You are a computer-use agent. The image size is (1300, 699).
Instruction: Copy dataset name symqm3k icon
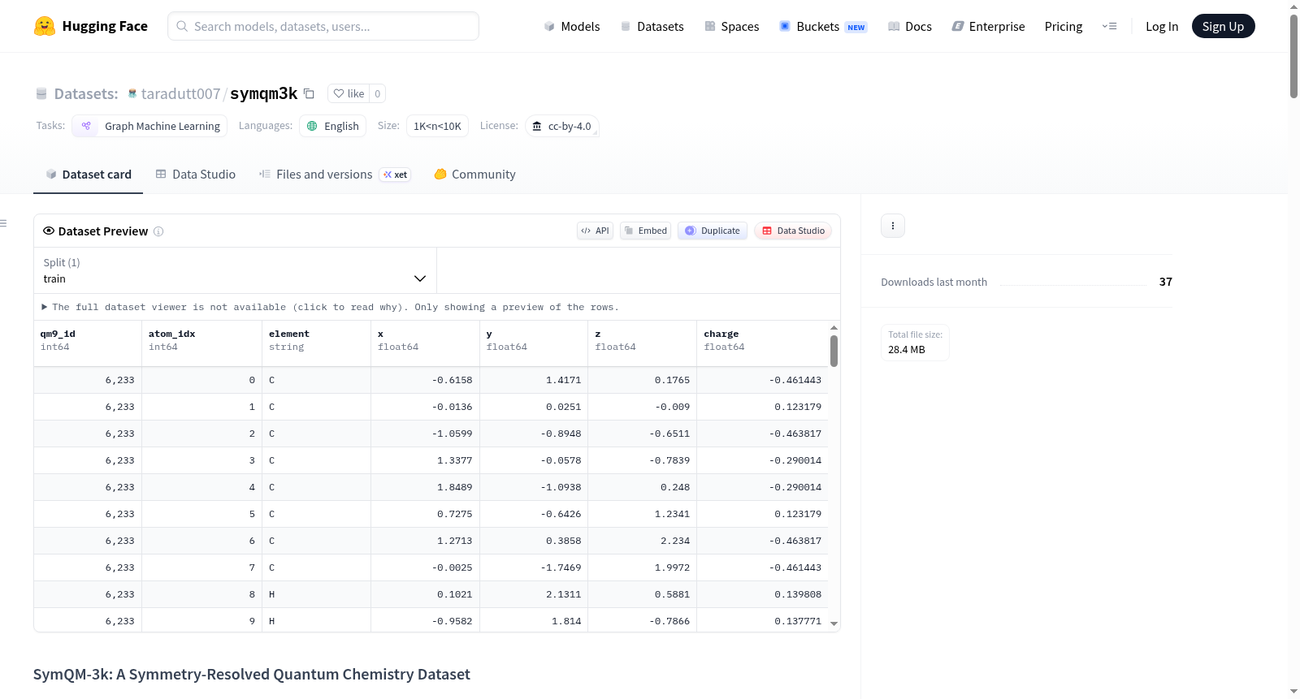point(309,93)
